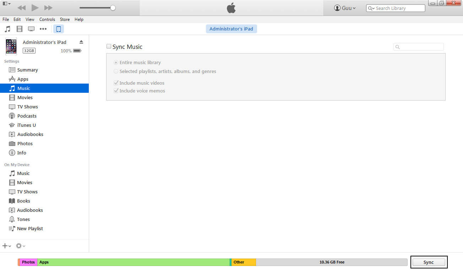Screen dimensions: 463x272
Task: Click the Other segment of storage bar
Action: [x=244, y=262]
